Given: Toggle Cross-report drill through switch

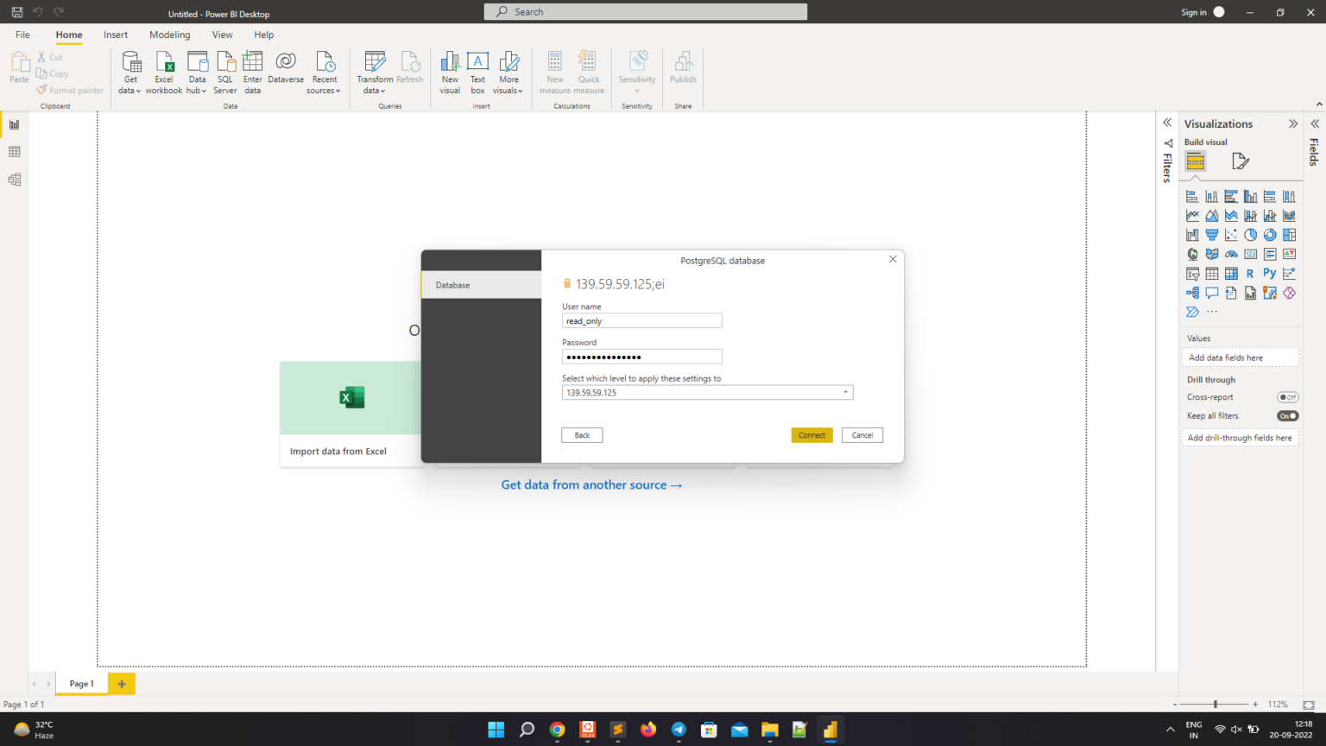Looking at the screenshot, I should point(1287,397).
